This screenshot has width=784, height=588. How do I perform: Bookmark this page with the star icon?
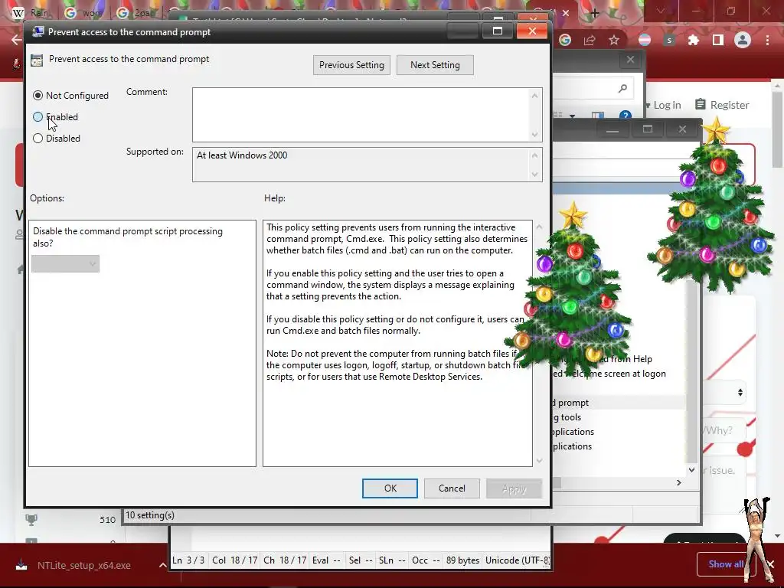tap(614, 40)
